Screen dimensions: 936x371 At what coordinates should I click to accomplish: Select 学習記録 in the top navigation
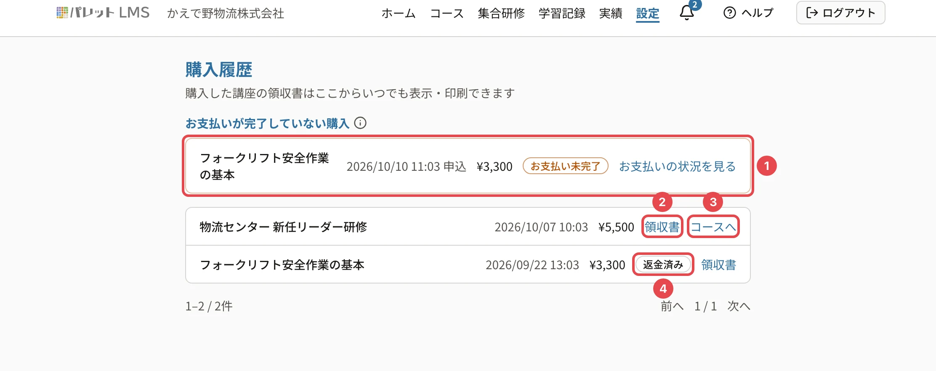(x=562, y=13)
